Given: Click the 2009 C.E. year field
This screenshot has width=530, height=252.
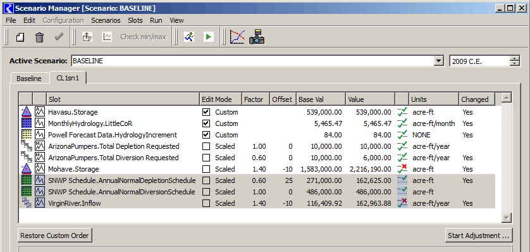Looking at the screenshot, I should point(479,61).
